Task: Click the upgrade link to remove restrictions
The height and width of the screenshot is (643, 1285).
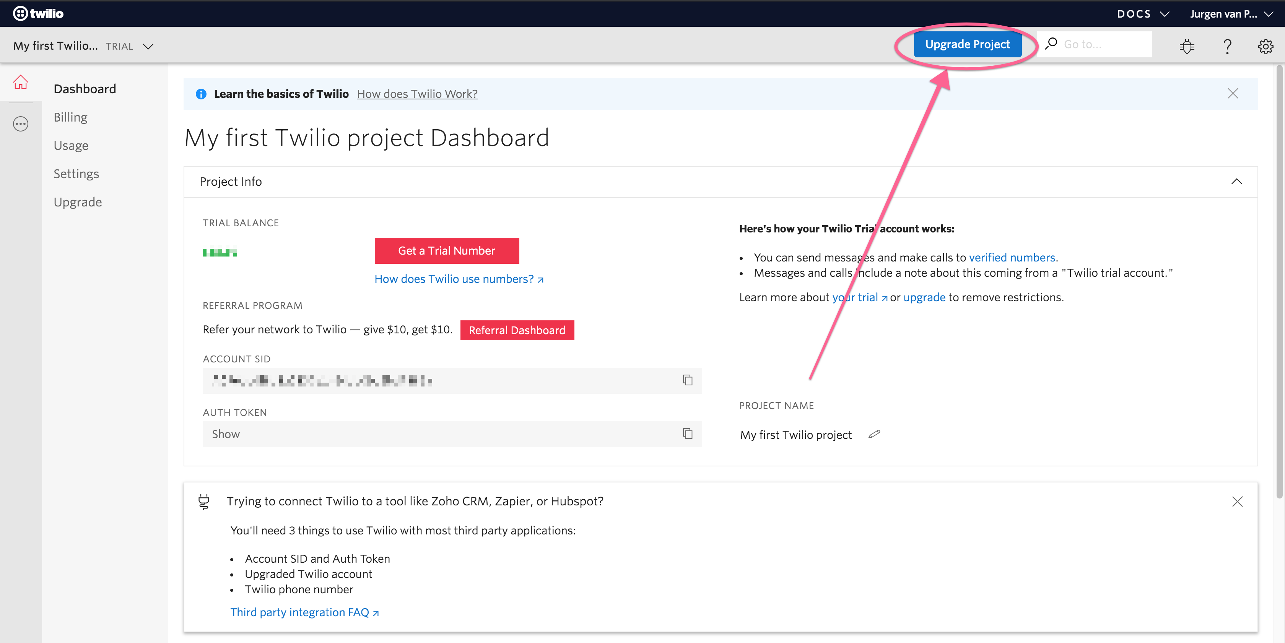Action: click(x=924, y=297)
